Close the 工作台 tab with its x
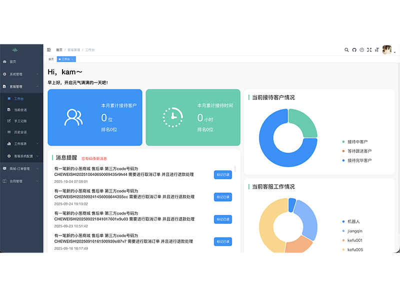This screenshot has height=300, width=400. click(x=72, y=59)
